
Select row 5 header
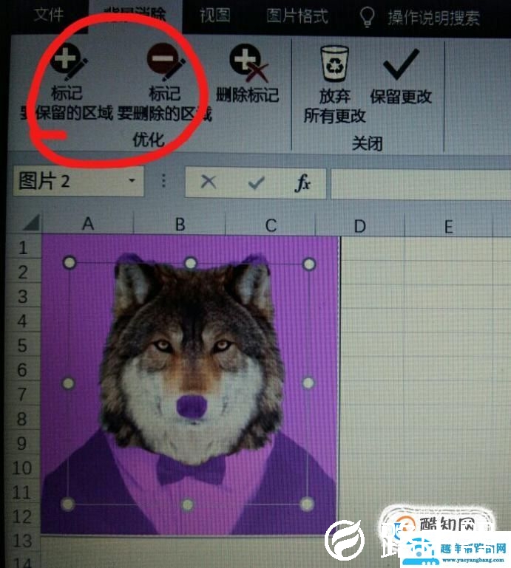click(22, 345)
